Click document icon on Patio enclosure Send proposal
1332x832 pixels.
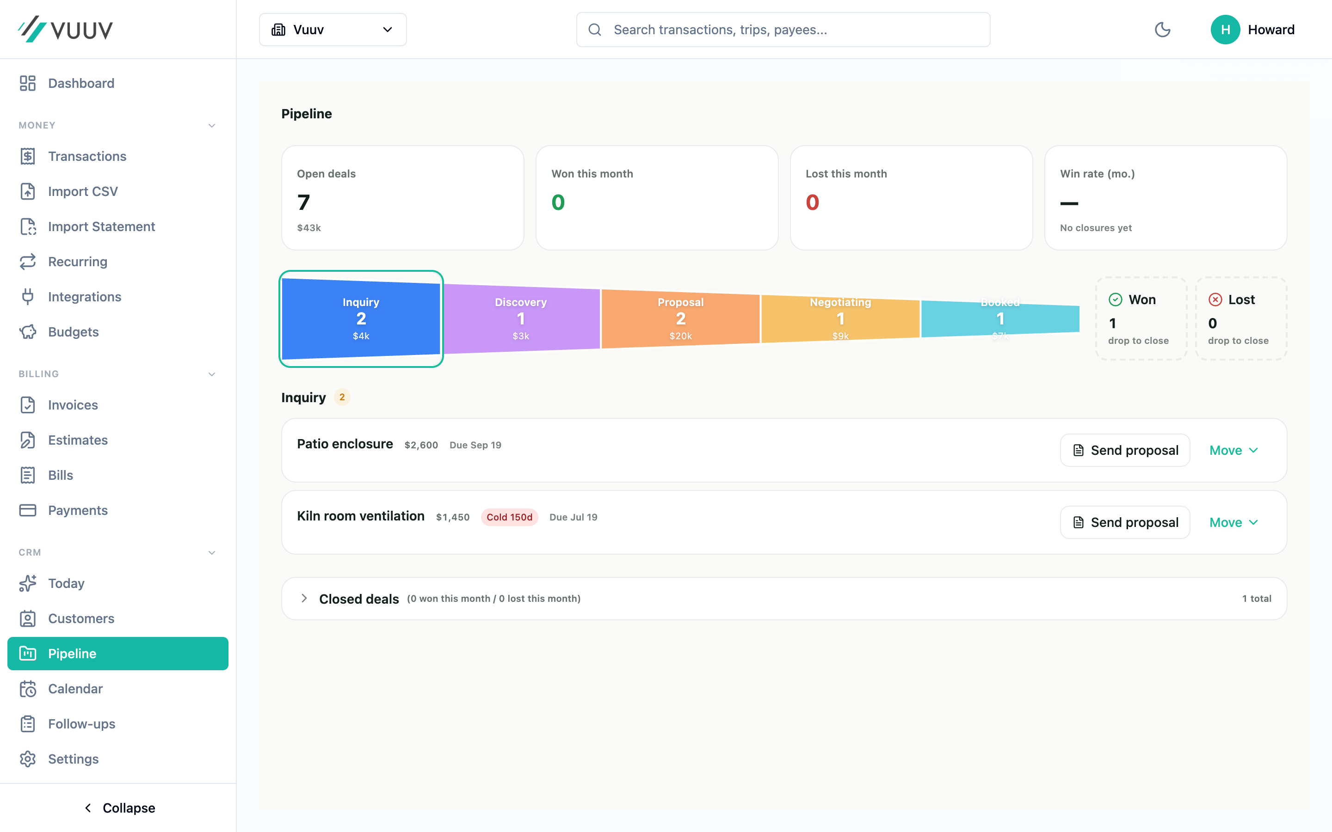click(x=1078, y=450)
